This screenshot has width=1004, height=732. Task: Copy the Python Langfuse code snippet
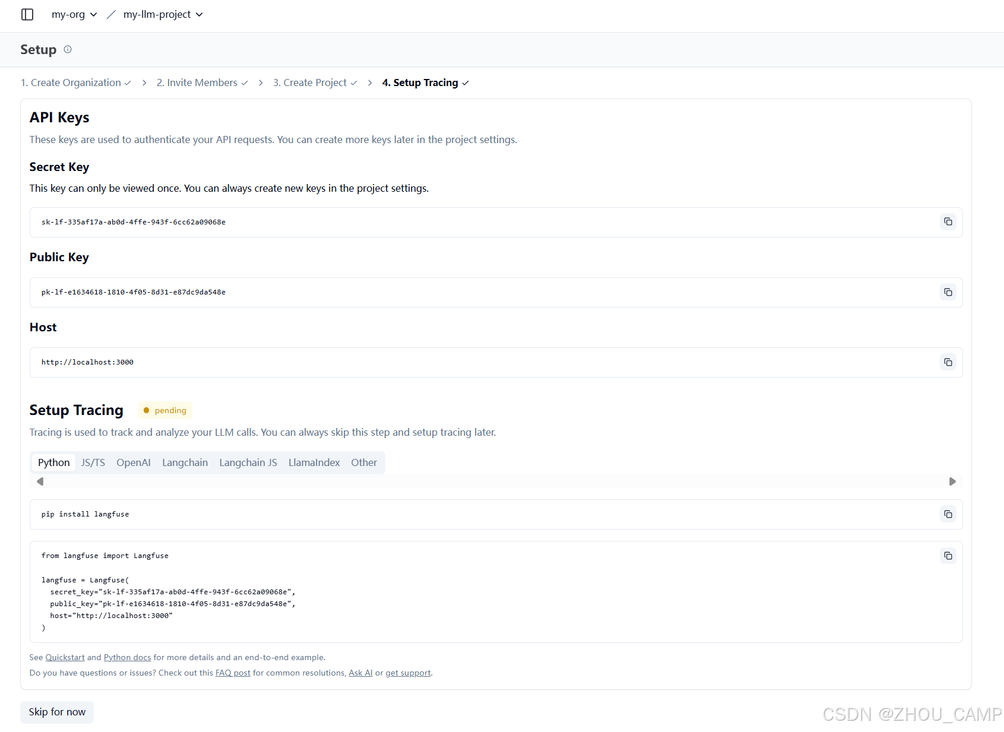(948, 556)
